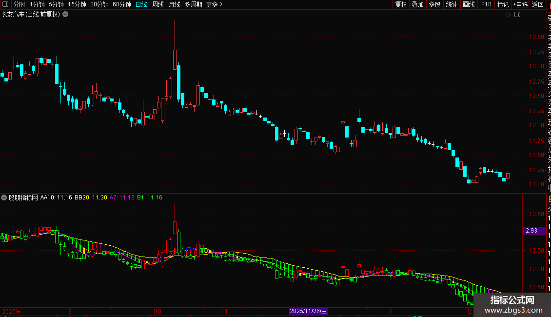Select the 15分钟 period
551x317 pixels.
point(77,4)
